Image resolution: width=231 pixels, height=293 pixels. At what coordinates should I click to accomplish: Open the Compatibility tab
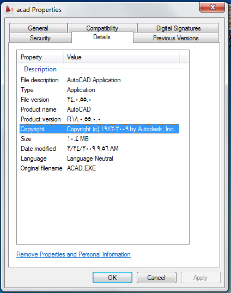point(102,28)
